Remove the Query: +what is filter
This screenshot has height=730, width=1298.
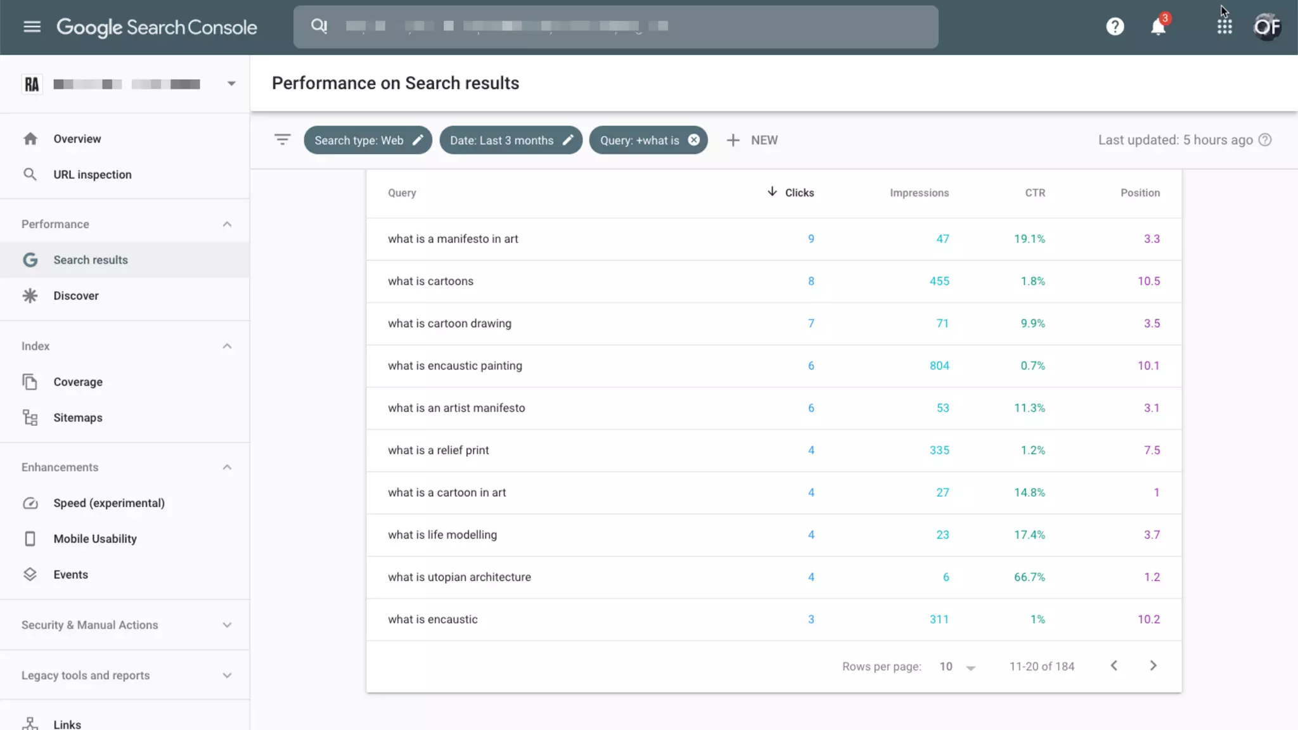click(694, 140)
